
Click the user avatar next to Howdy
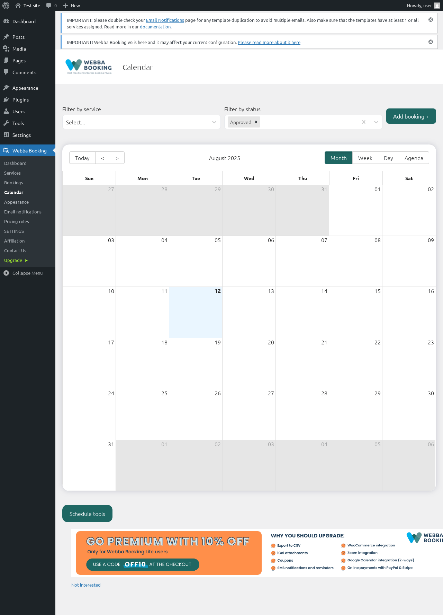tap(437, 6)
